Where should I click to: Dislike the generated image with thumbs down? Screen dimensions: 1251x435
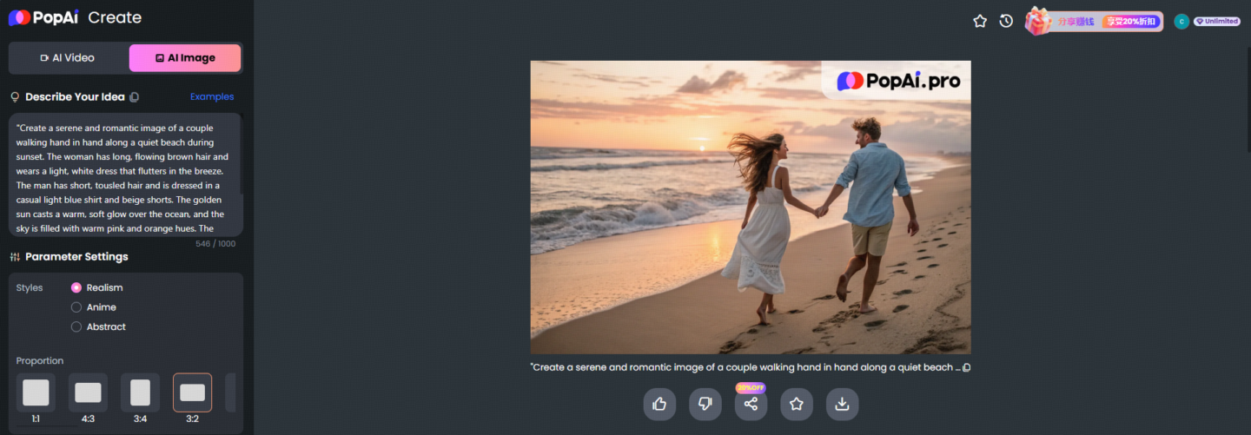(x=705, y=404)
